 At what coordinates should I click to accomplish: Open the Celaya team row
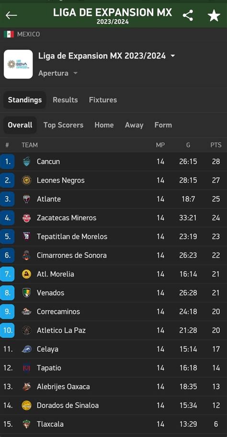[113, 349]
